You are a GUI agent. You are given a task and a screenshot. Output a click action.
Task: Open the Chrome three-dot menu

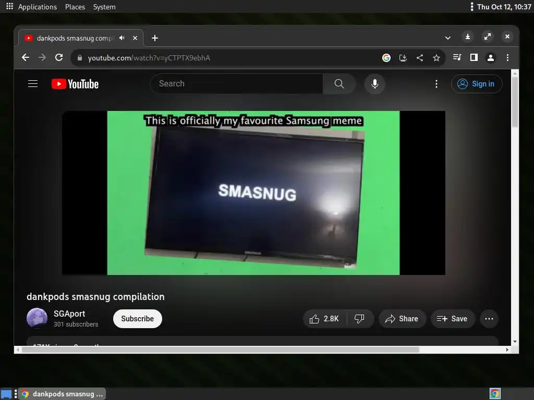click(x=507, y=57)
